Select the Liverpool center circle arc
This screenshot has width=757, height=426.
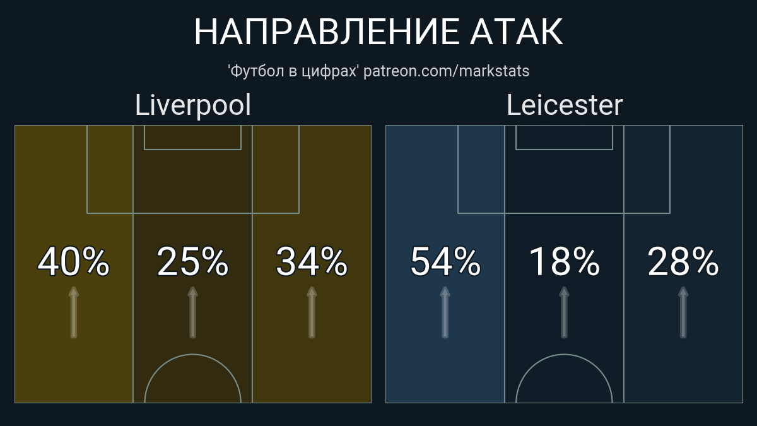click(192, 378)
